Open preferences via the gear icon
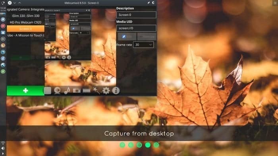 106,91
